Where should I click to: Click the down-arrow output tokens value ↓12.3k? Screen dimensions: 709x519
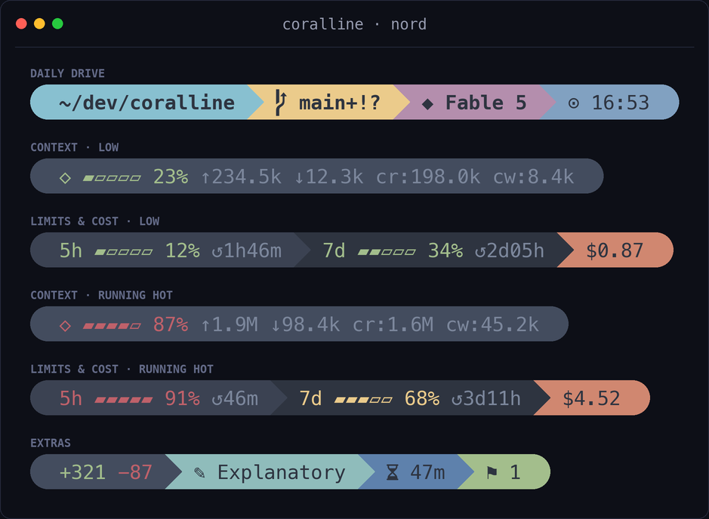[x=328, y=177]
